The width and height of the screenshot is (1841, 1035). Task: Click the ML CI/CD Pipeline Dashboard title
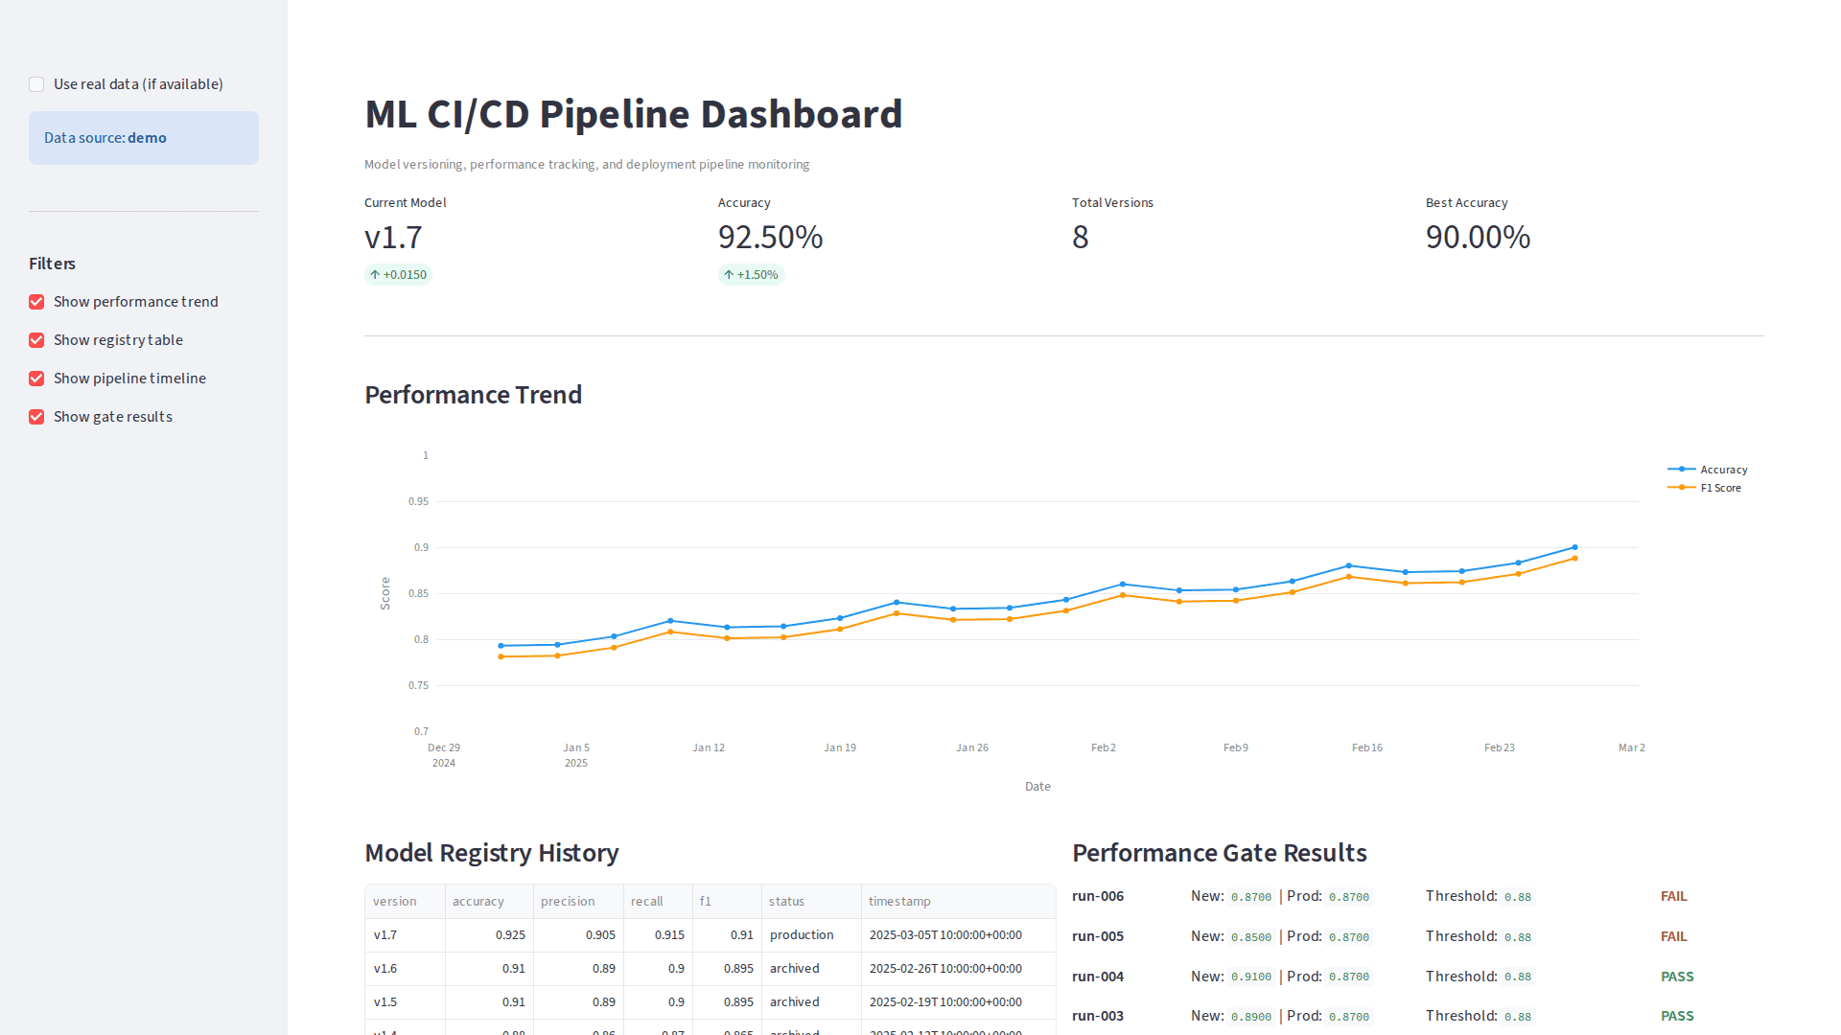(x=633, y=113)
